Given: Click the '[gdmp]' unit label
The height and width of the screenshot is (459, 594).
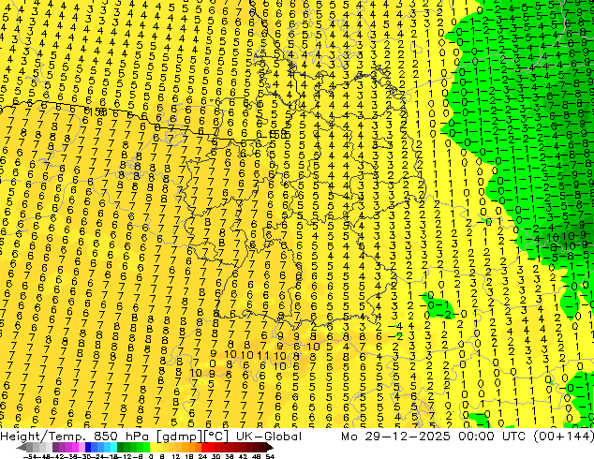Looking at the screenshot, I should pyautogui.click(x=180, y=437).
